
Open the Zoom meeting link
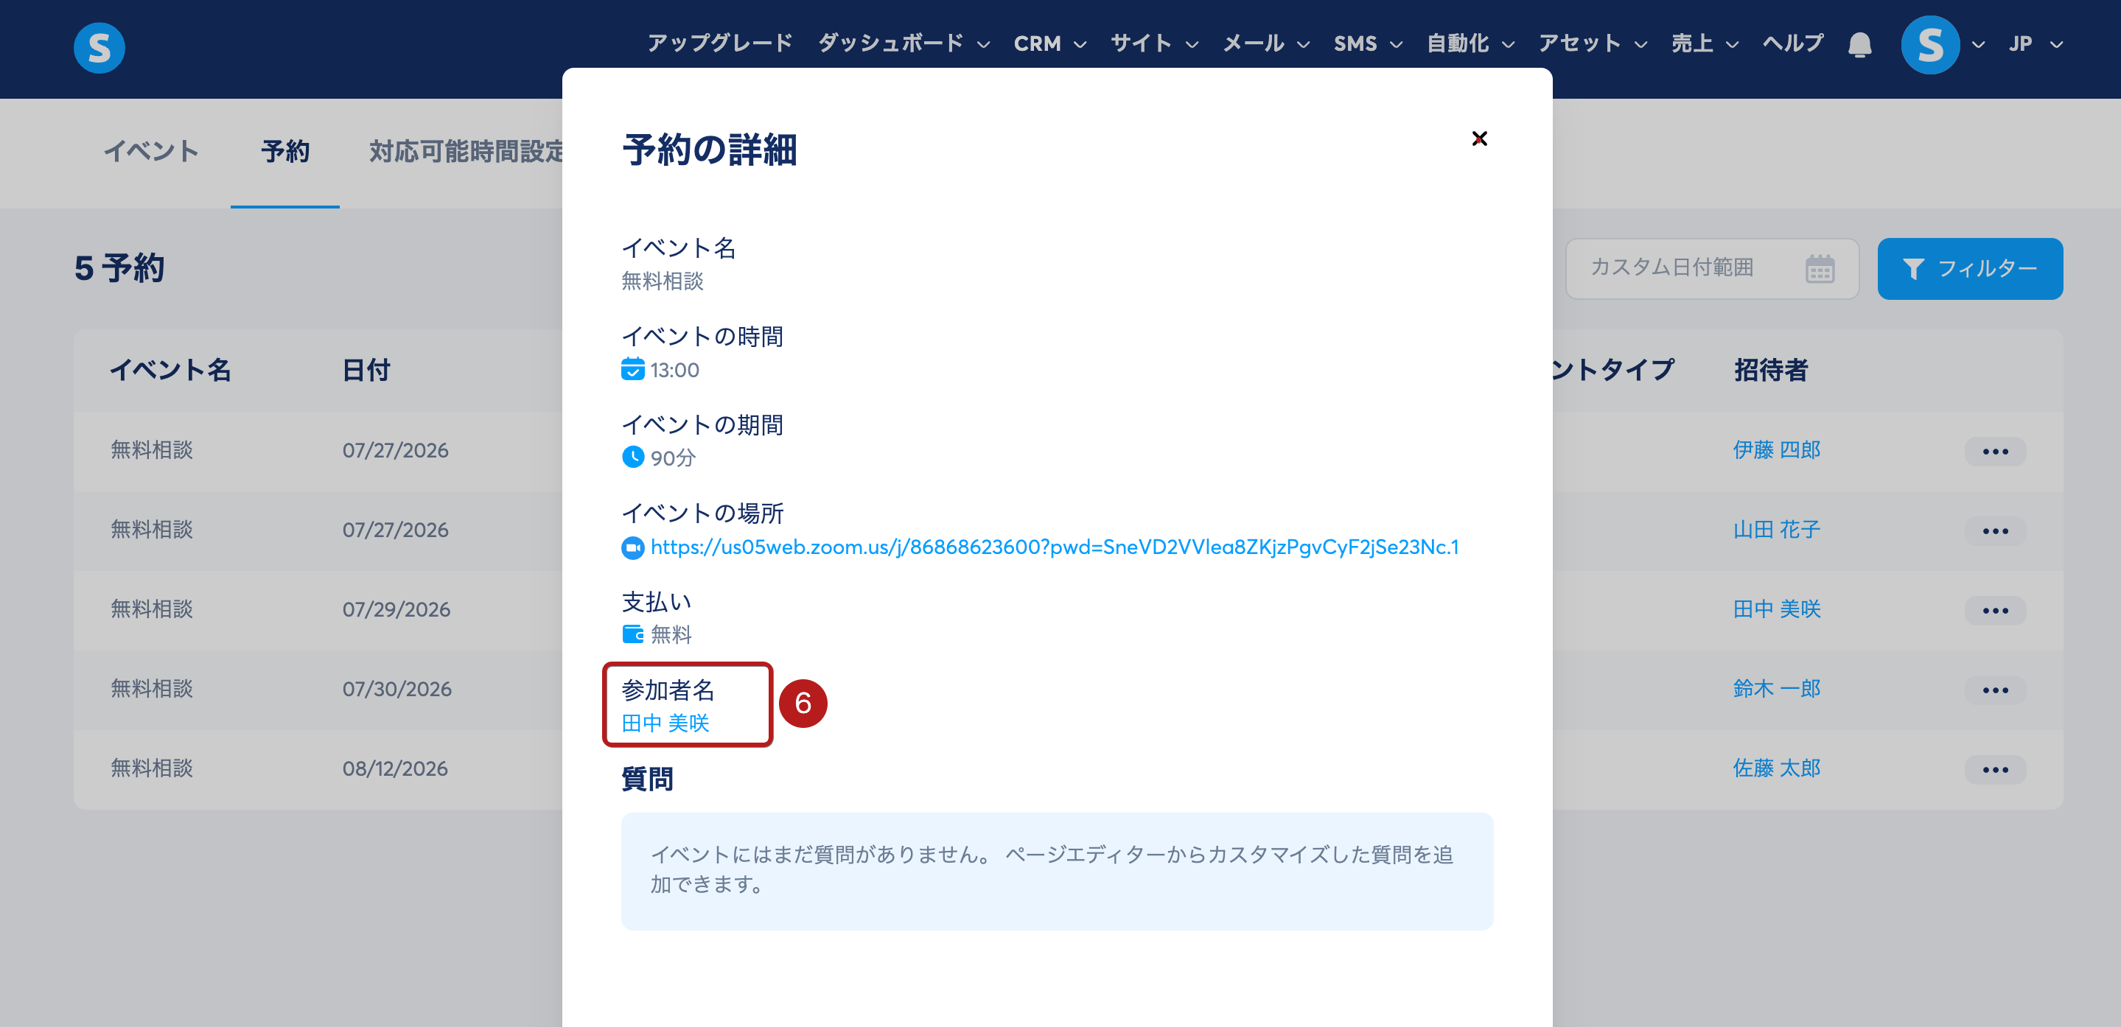(1054, 547)
